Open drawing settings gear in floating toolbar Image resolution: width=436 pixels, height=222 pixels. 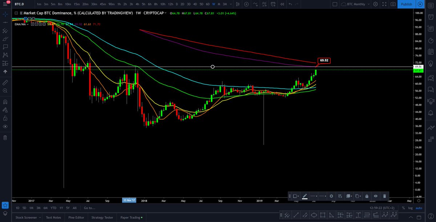coord(331,196)
